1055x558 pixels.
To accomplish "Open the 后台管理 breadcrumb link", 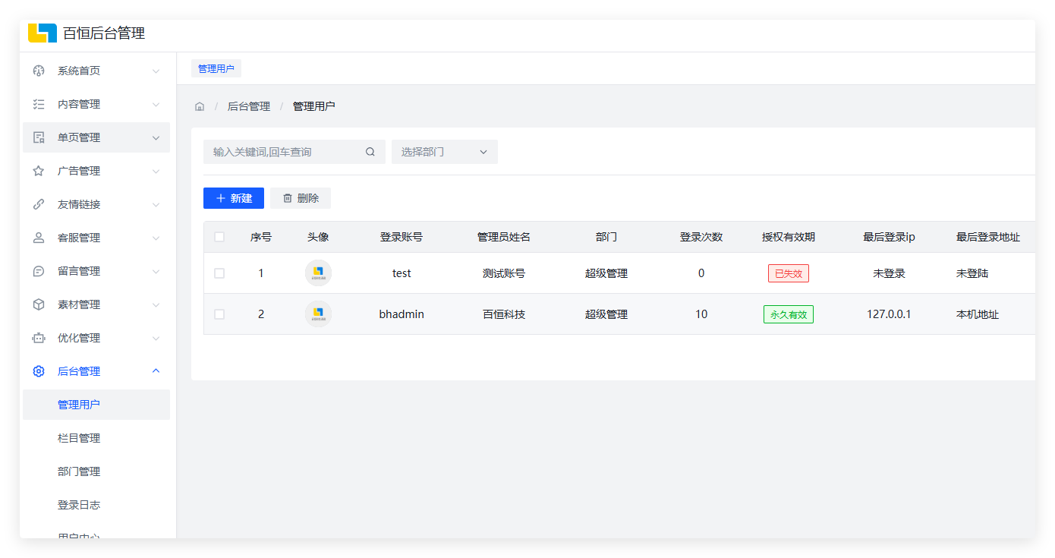I will (248, 106).
